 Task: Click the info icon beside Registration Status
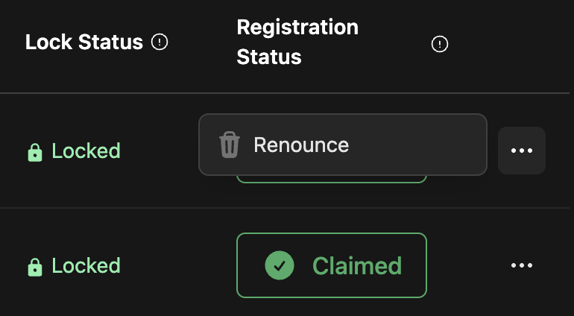coord(440,45)
